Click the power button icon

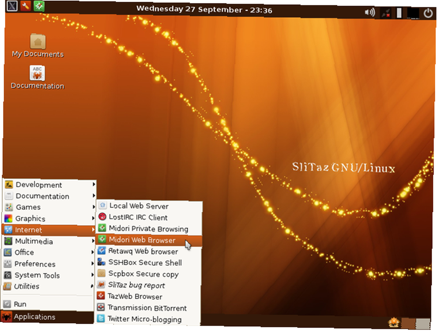428,13
